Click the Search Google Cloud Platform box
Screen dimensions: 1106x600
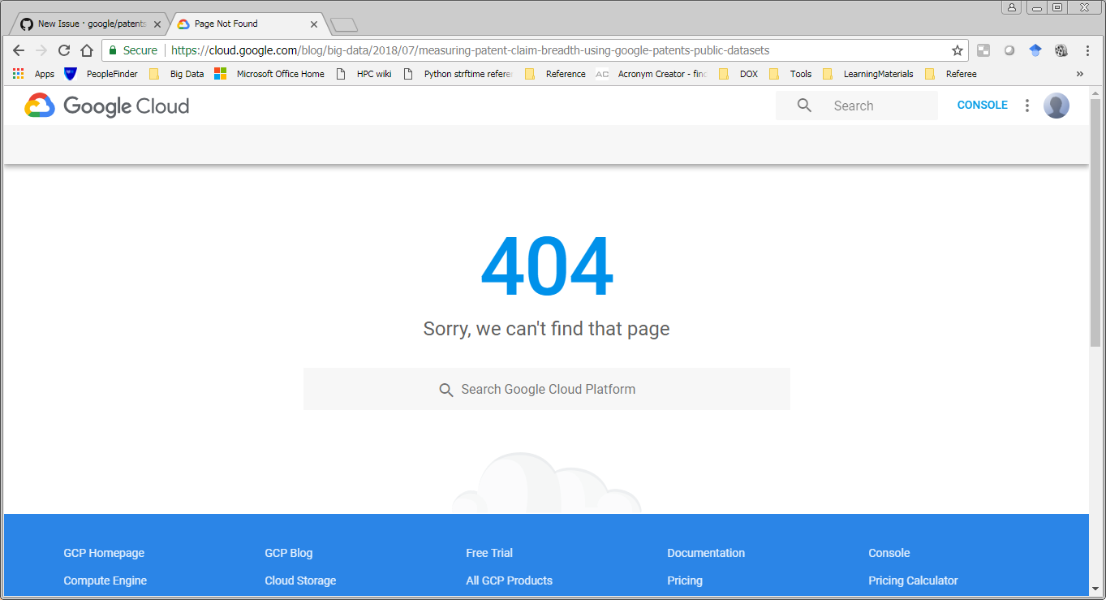tap(547, 389)
